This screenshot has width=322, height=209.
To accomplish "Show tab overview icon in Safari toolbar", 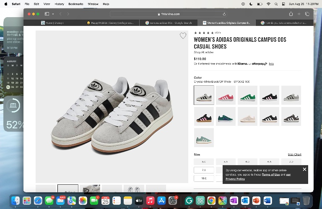I will pyautogui.click(x=307, y=14).
